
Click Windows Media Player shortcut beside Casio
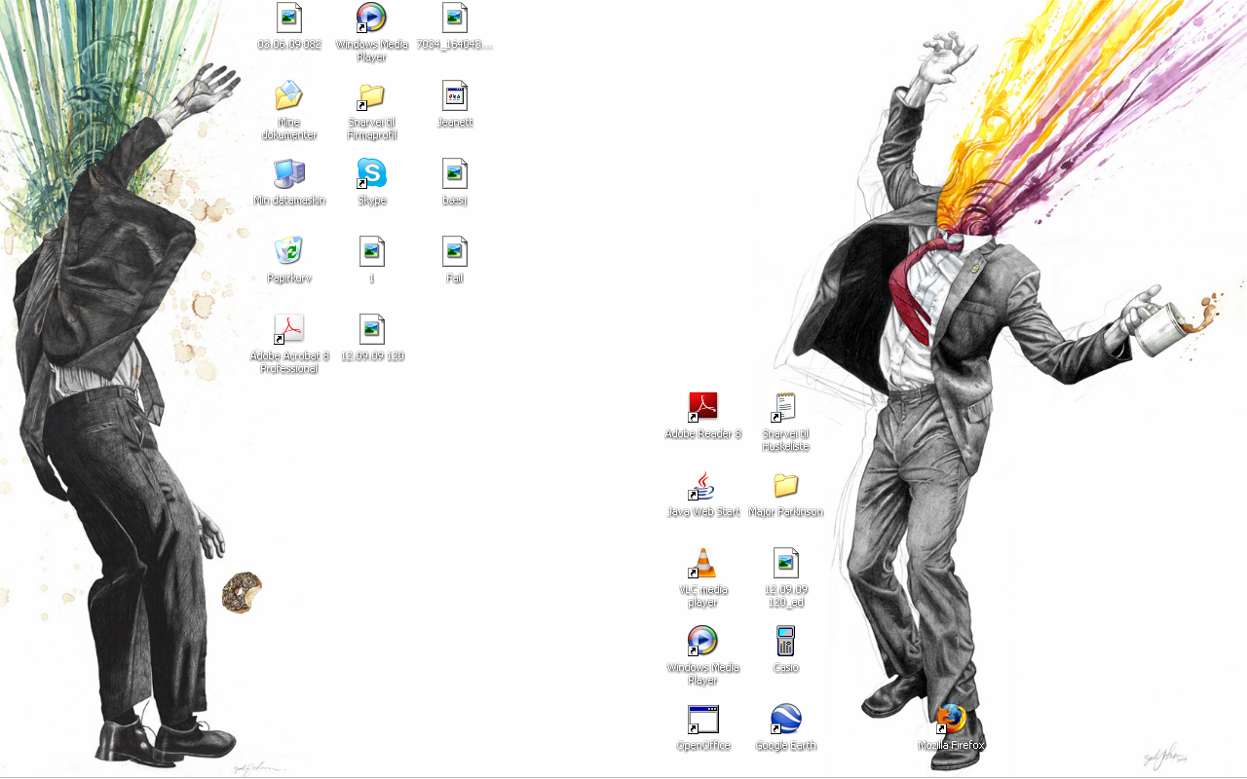coord(702,641)
